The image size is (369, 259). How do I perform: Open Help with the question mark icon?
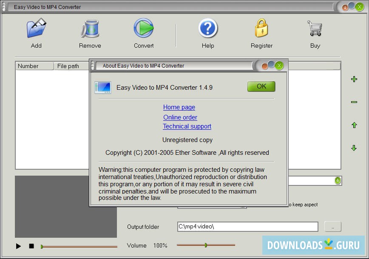(208, 28)
